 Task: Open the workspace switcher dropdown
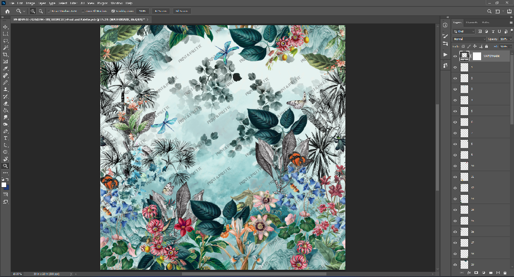coord(499,11)
